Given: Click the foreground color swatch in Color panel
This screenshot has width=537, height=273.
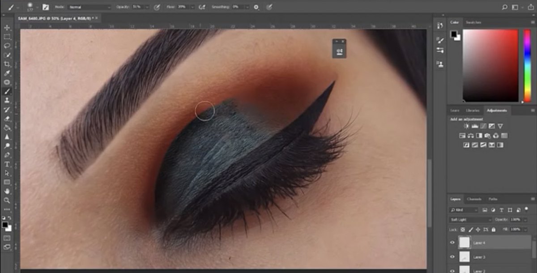Looking at the screenshot, I should (453, 34).
